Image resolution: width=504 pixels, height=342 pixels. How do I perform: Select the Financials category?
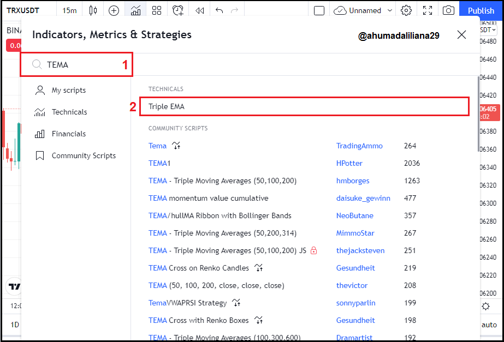click(x=60, y=134)
